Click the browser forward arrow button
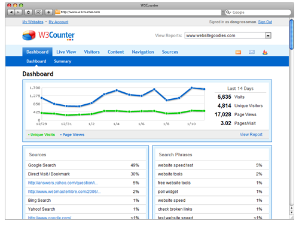 [x=18, y=12]
